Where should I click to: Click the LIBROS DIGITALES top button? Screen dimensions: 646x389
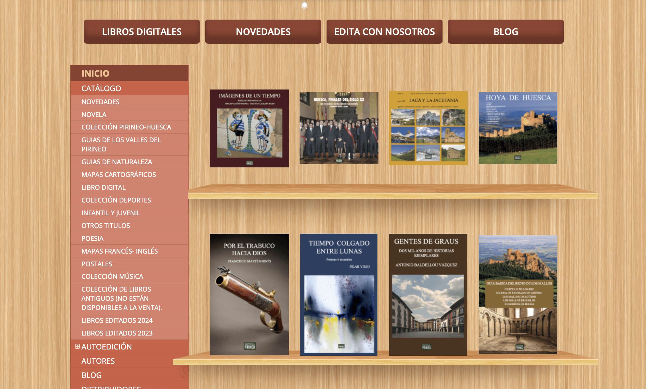pyautogui.click(x=142, y=32)
